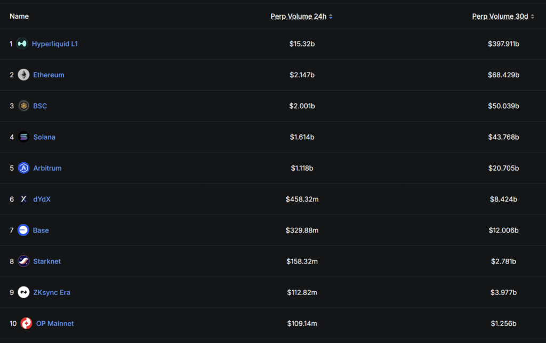
Task: Open the OP Mainnet link
Action: click(x=55, y=323)
